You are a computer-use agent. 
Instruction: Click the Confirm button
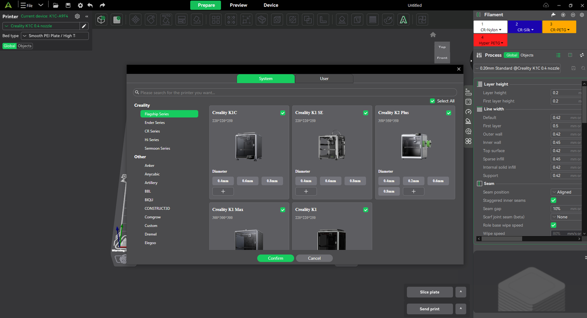click(276, 258)
